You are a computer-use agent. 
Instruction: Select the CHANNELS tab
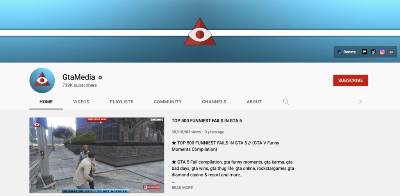tap(214, 102)
